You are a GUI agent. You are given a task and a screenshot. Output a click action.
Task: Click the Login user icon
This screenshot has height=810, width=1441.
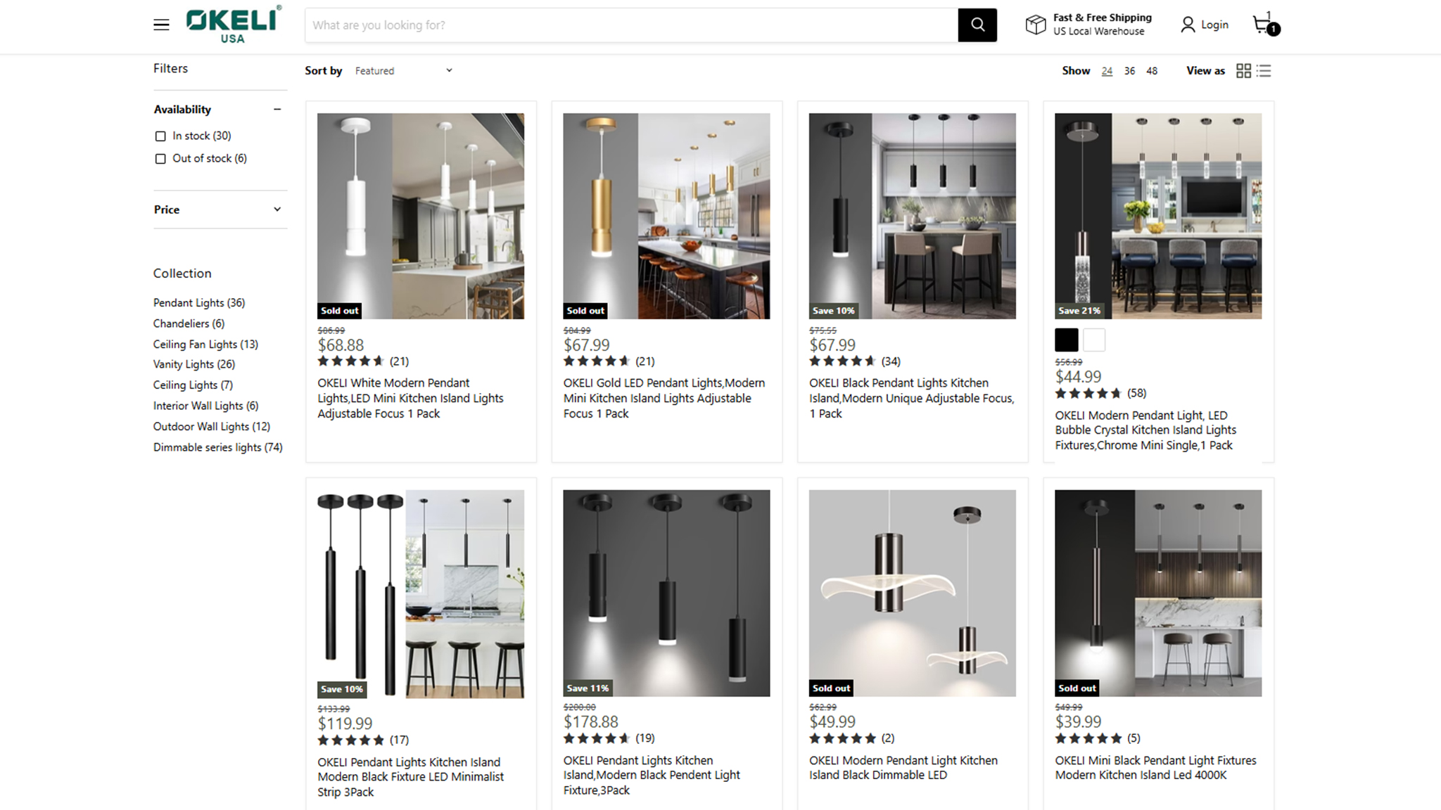tap(1188, 25)
